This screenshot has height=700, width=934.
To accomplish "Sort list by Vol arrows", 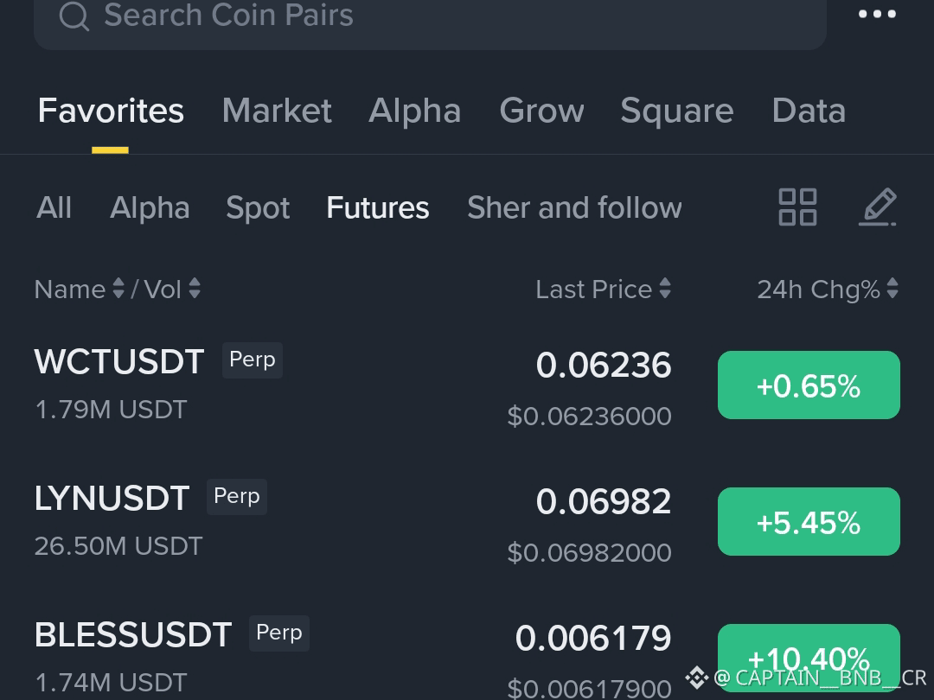I will click(x=195, y=289).
